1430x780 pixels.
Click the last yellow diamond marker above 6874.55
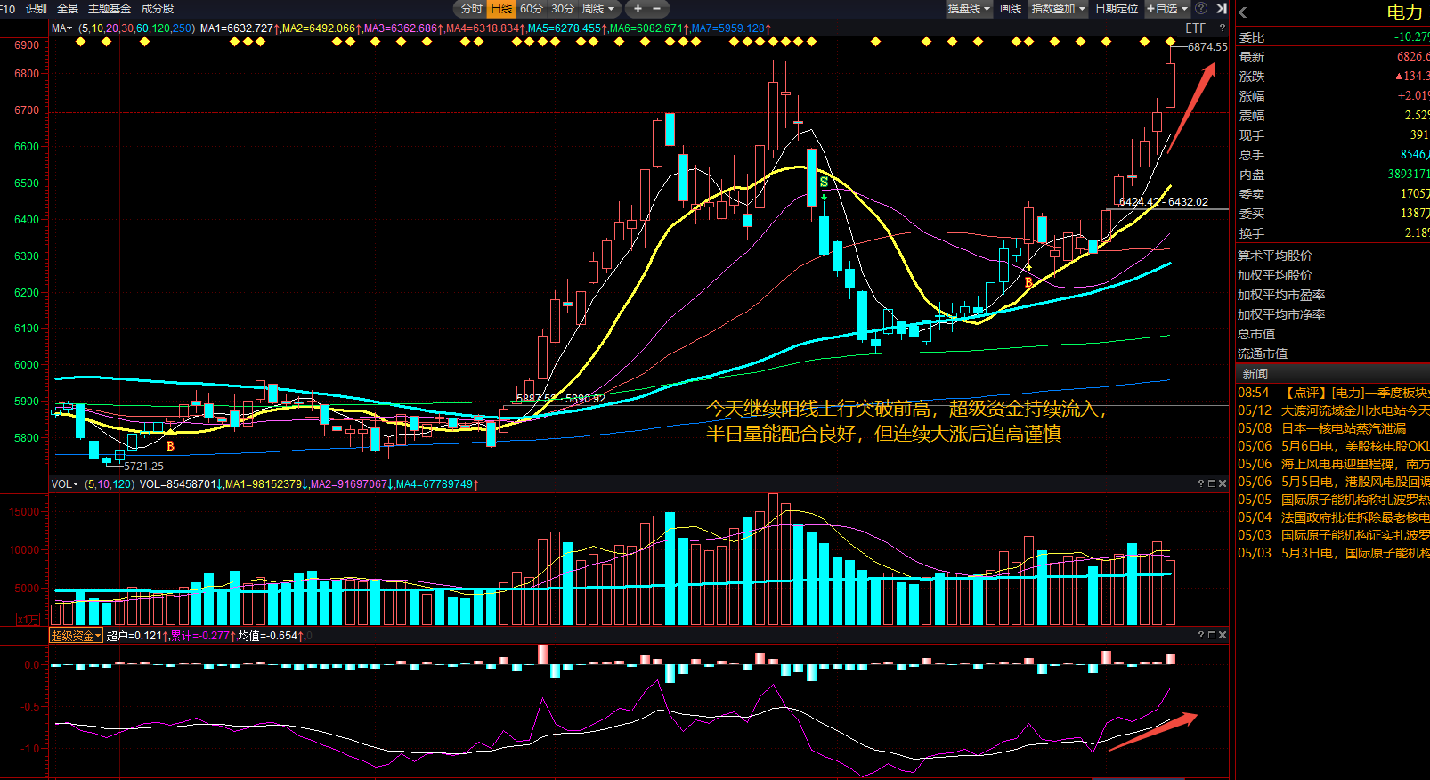click(1170, 42)
